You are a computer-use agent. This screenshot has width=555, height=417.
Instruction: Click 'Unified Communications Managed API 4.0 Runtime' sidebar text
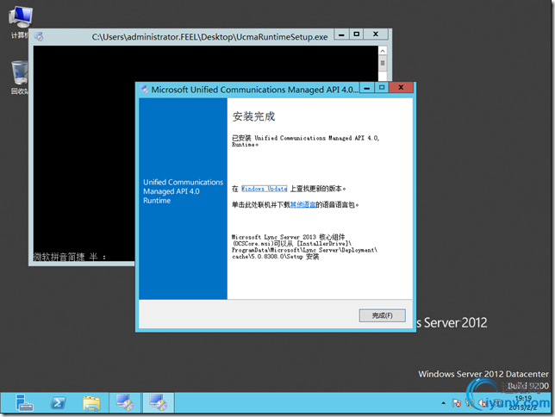183,191
